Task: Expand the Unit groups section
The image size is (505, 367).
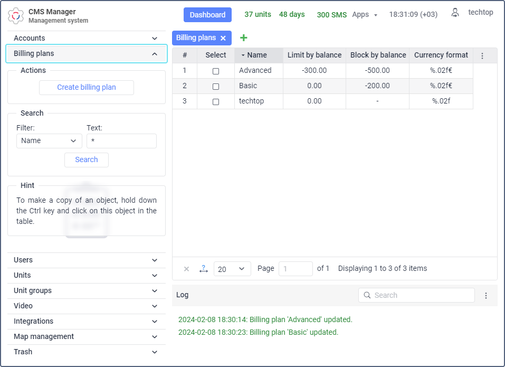Action: click(x=86, y=290)
